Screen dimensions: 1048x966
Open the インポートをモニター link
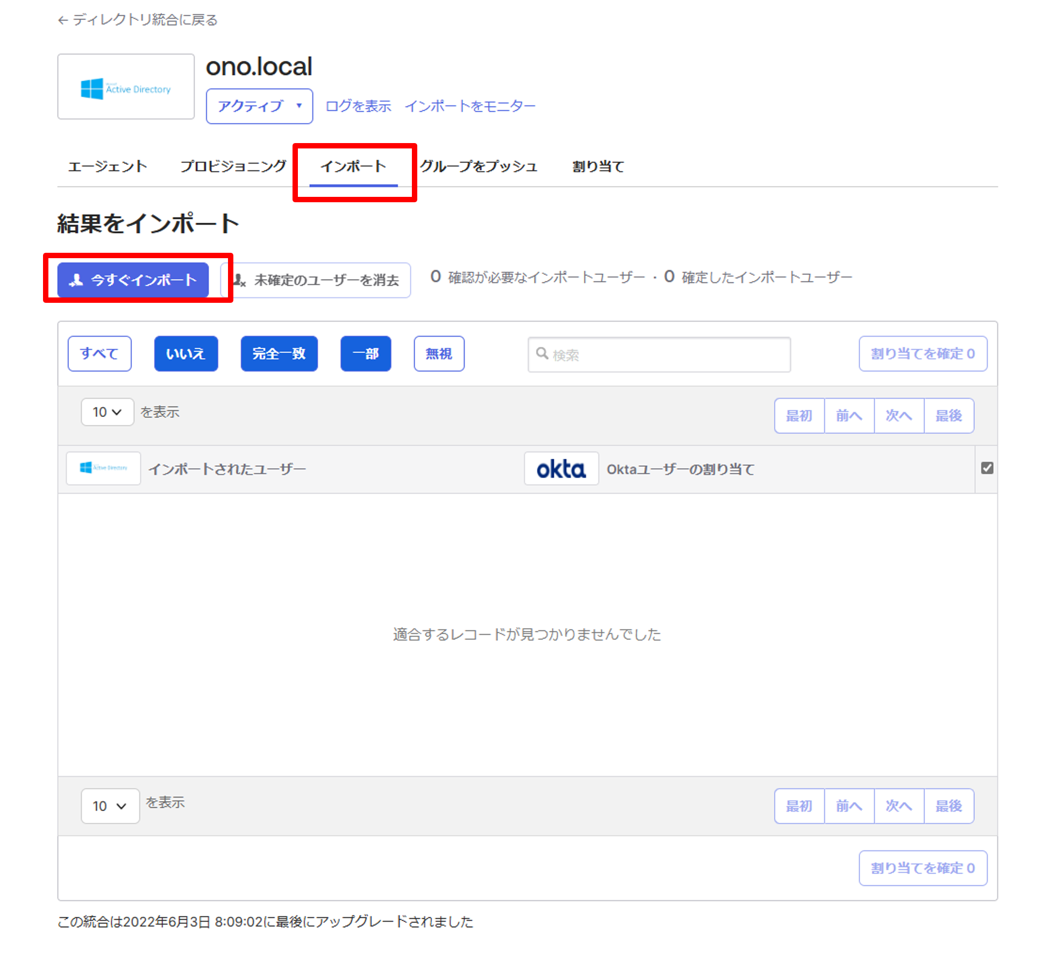tap(470, 106)
